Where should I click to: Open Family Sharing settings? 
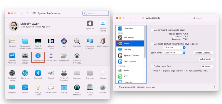click(103, 24)
